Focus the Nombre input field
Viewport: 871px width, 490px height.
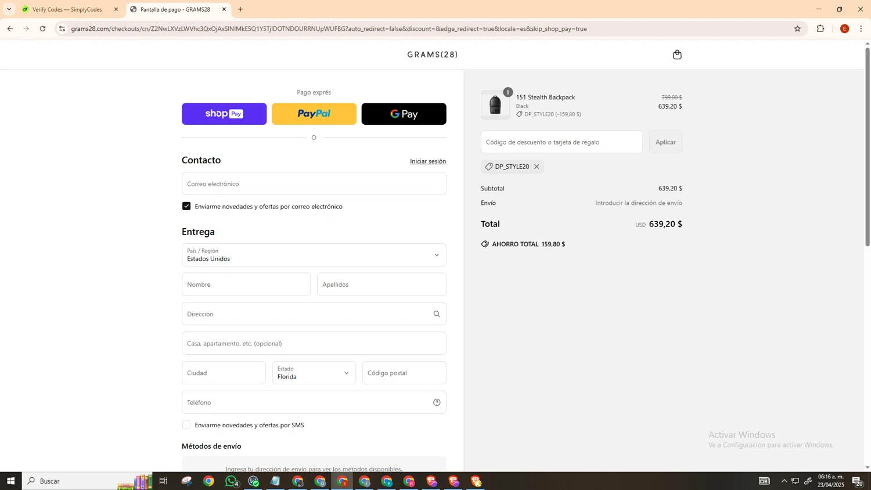pyautogui.click(x=246, y=284)
